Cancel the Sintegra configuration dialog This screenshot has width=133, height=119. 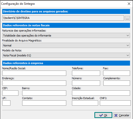[122, 115]
